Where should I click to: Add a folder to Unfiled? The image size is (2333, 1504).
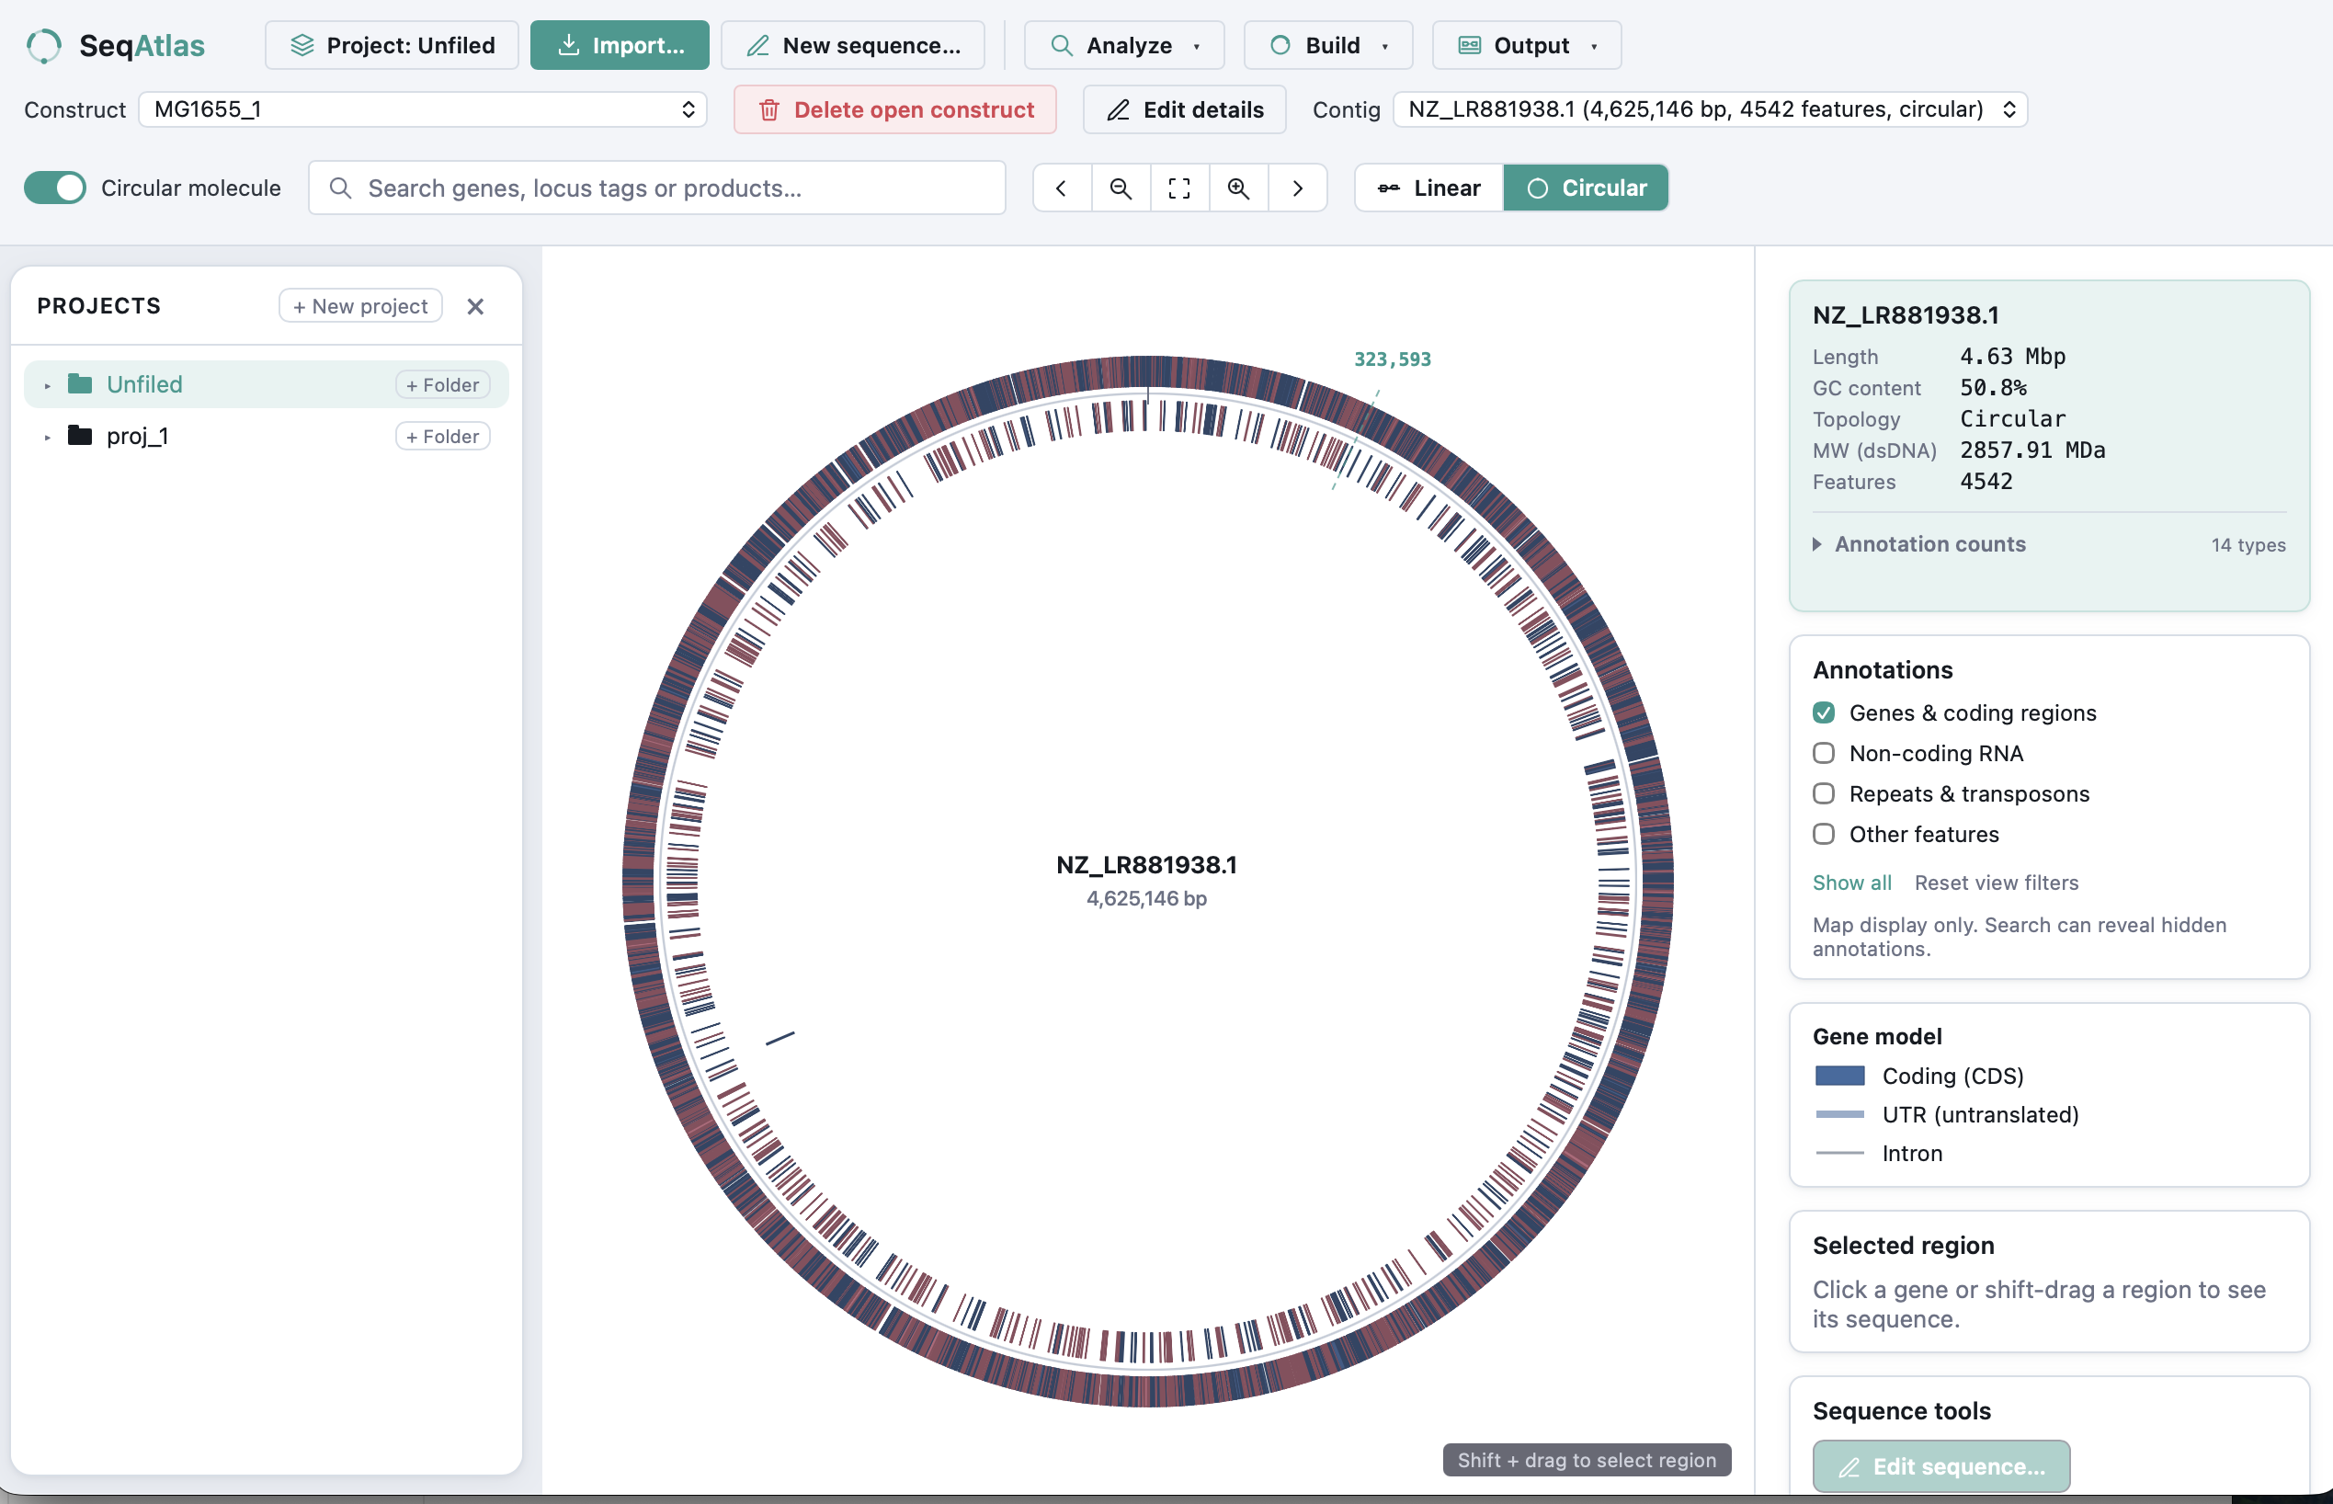point(442,385)
